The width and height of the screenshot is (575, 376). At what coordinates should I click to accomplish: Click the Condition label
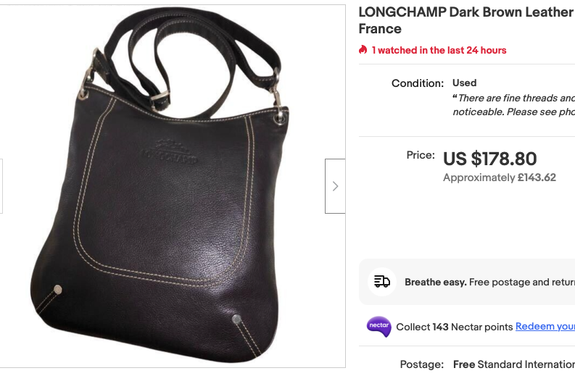point(418,83)
